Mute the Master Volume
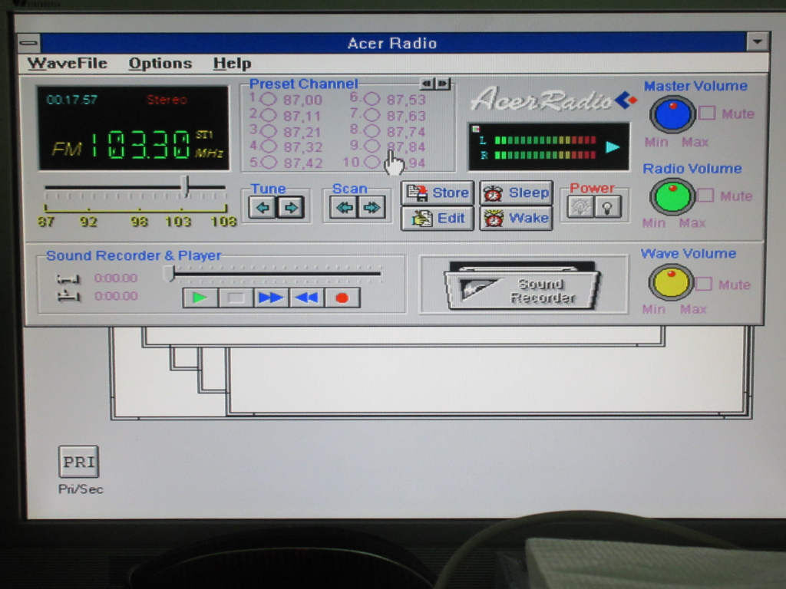 coord(707,113)
